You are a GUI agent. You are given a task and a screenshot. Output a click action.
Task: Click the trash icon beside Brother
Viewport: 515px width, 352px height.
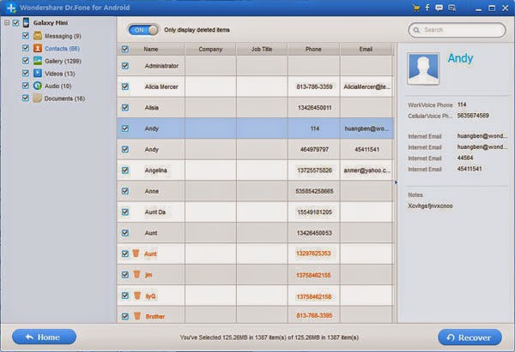tap(137, 316)
